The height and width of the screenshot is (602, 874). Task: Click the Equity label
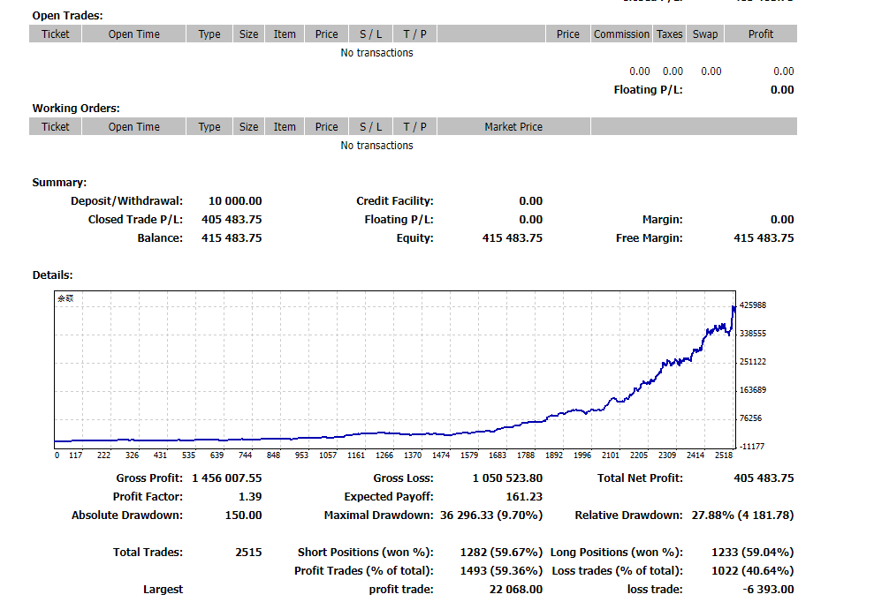[x=414, y=237]
